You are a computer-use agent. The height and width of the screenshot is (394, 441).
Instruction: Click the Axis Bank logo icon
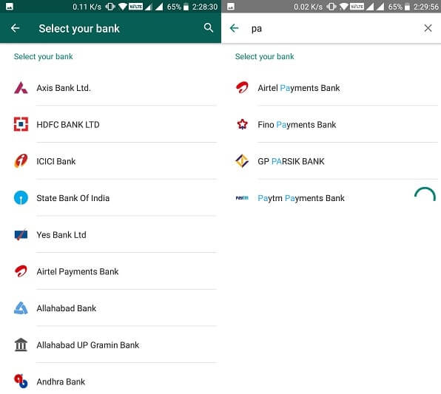[21, 88]
